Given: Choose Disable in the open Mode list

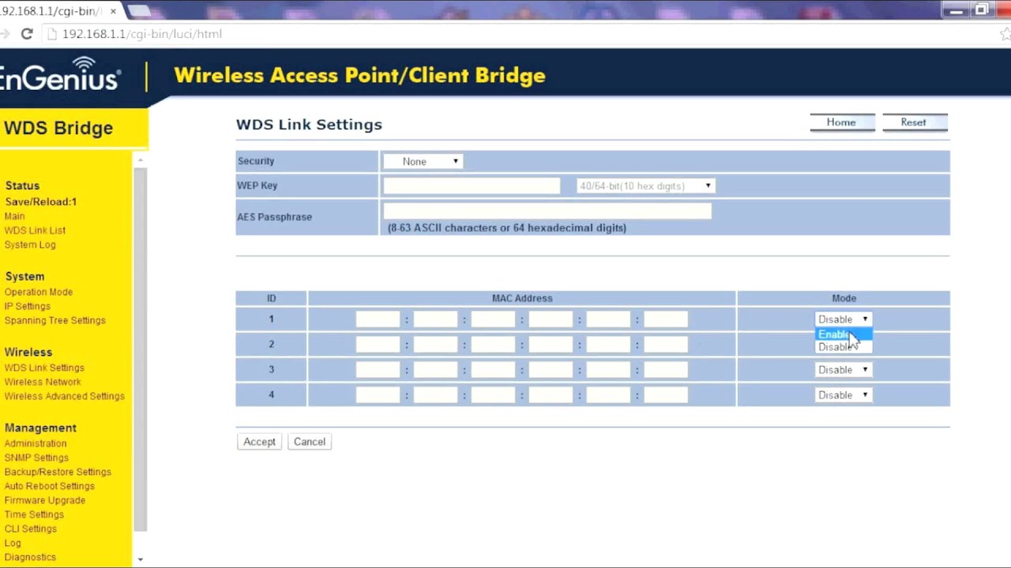Looking at the screenshot, I should pyautogui.click(x=843, y=347).
